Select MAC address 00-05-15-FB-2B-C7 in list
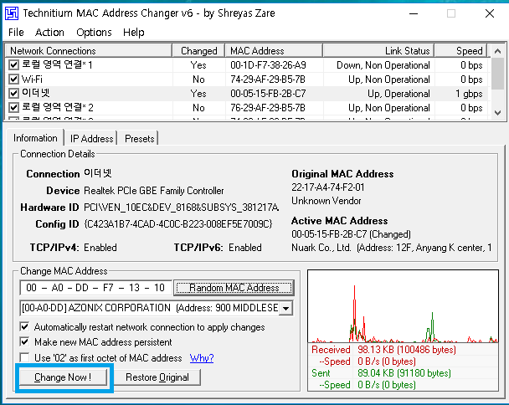The height and width of the screenshot is (405, 509). (268, 94)
